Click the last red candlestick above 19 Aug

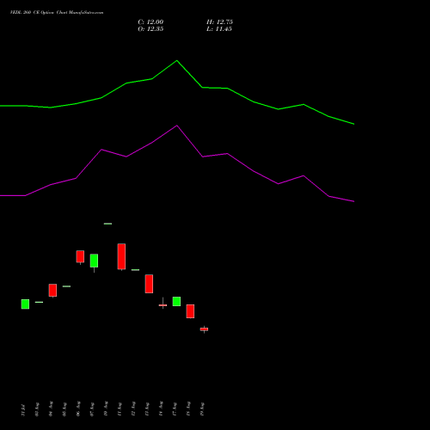pos(204,329)
